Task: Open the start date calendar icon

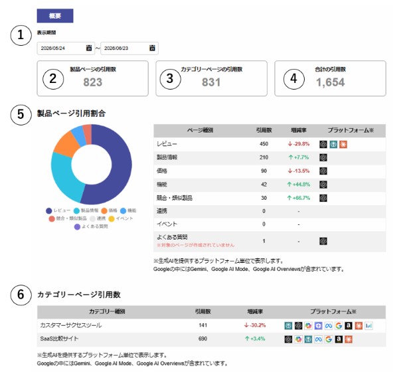Action: [89, 48]
